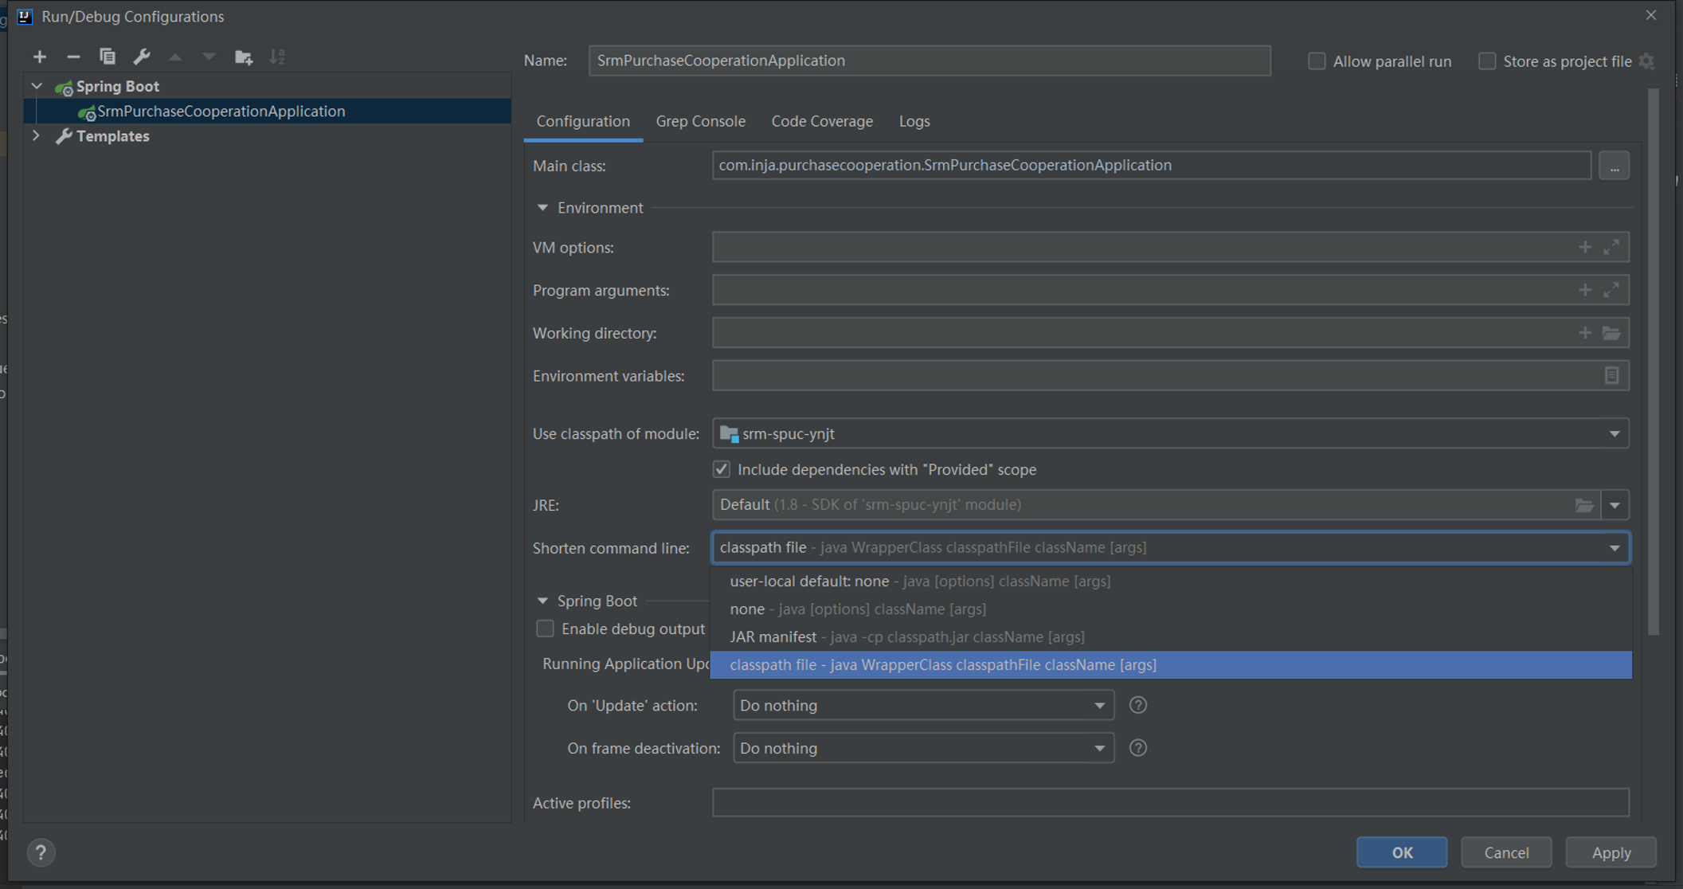Click the Active profiles input field
The height and width of the screenshot is (889, 1683).
coord(1170,802)
